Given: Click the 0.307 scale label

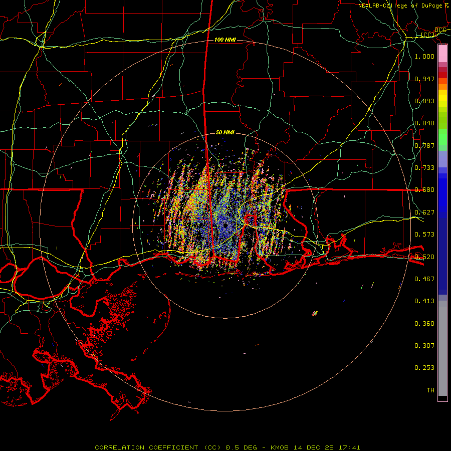Looking at the screenshot, I should tap(424, 345).
